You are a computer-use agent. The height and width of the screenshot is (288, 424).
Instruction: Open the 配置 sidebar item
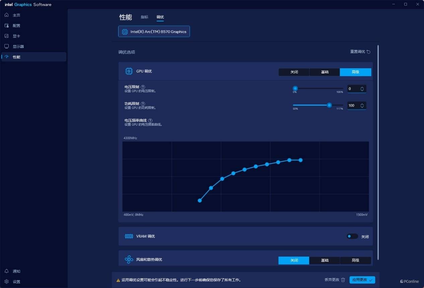pyautogui.click(x=33, y=25)
